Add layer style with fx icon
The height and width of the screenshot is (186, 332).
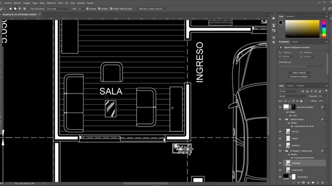[299, 182]
